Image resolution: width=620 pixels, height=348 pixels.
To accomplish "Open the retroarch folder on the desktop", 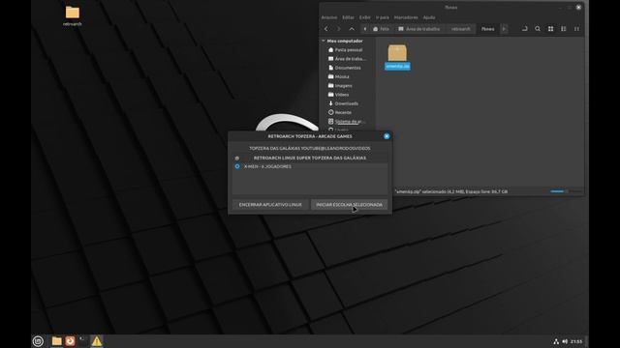I will point(73,15).
